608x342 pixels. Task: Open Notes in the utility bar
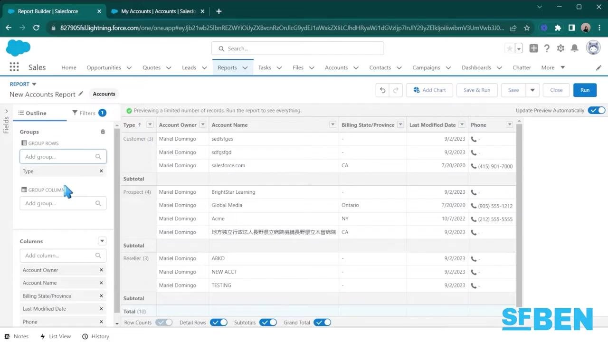point(17,336)
